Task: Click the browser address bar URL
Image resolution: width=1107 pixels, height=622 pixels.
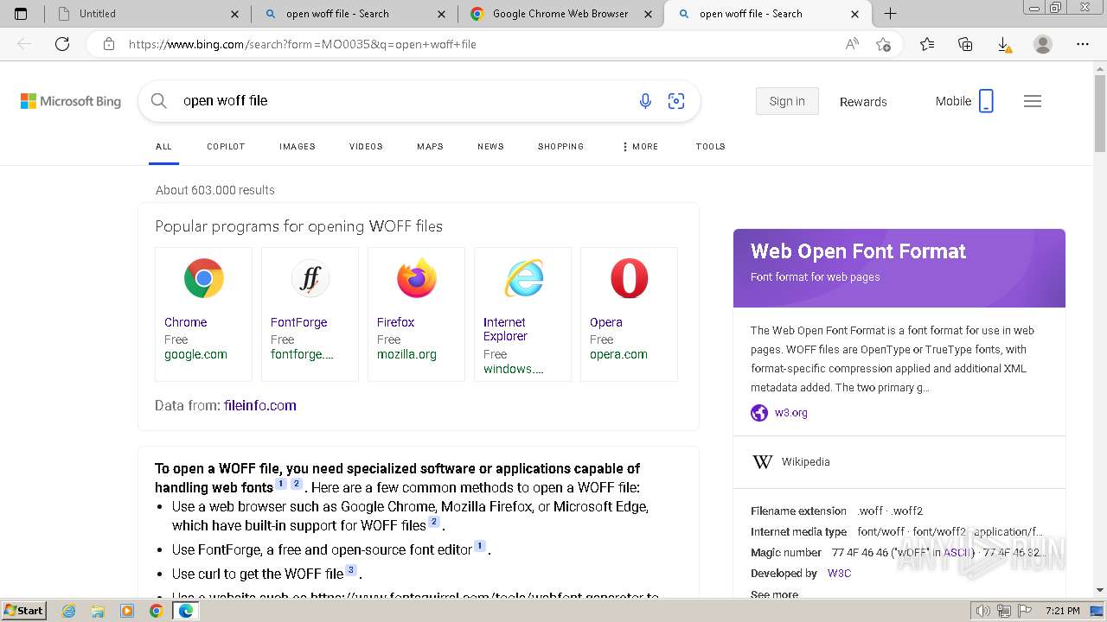Action: (302, 44)
